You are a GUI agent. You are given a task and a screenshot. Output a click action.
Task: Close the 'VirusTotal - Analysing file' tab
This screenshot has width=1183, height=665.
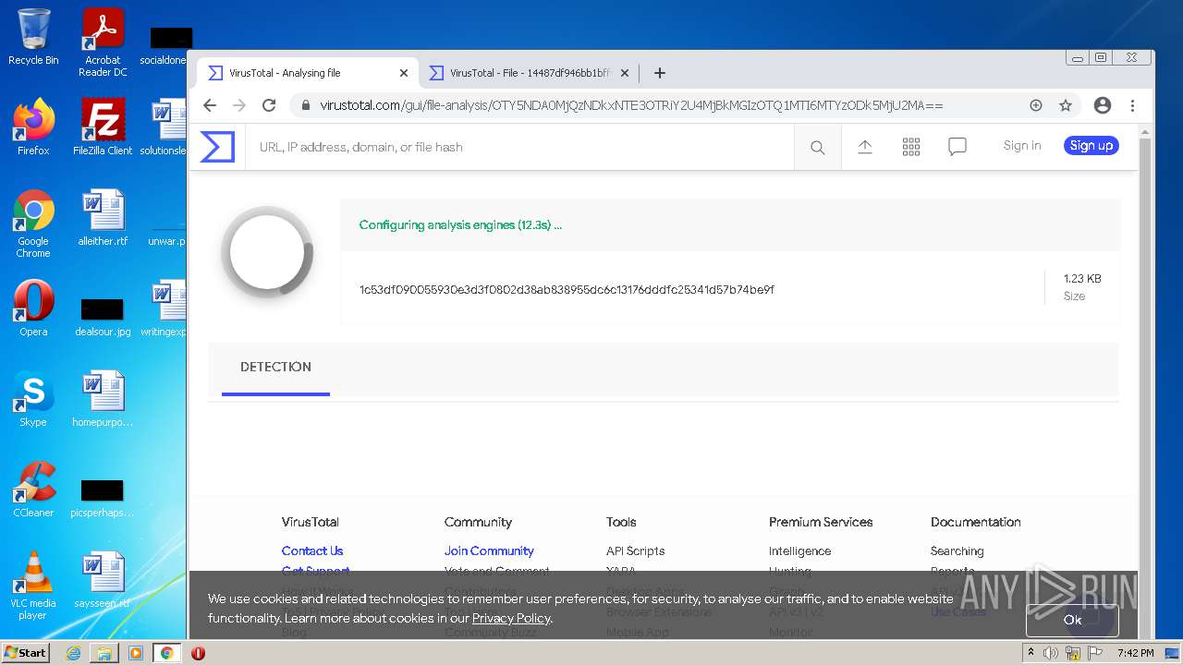click(x=404, y=73)
